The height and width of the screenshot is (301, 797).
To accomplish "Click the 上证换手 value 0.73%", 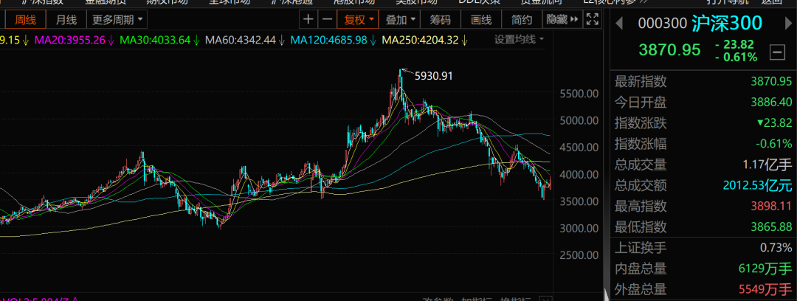I will coord(776,248).
